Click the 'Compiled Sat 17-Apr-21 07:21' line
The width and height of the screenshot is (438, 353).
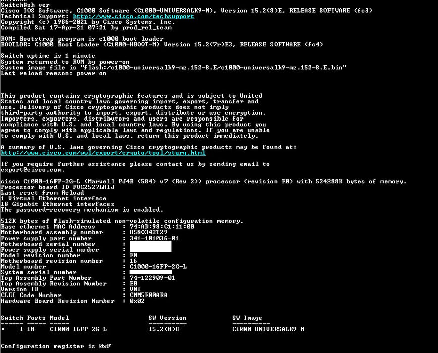(86, 28)
